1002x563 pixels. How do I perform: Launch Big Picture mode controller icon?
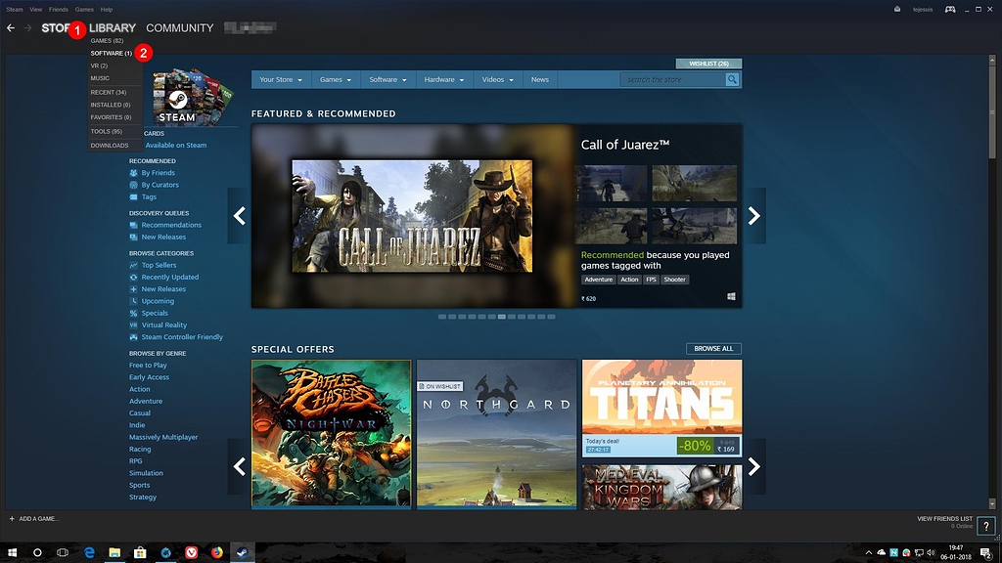[x=950, y=9]
